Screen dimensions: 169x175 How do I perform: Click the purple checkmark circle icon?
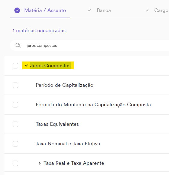pyautogui.click(x=17, y=11)
